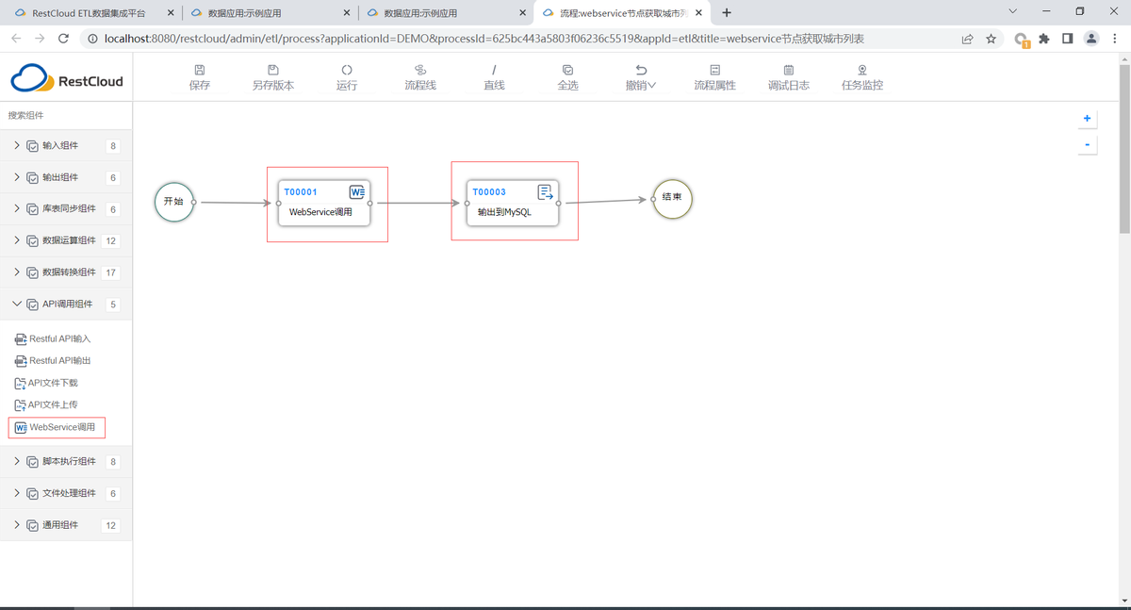Open the browser profile avatar
The image size is (1131, 610).
coord(1091,39)
